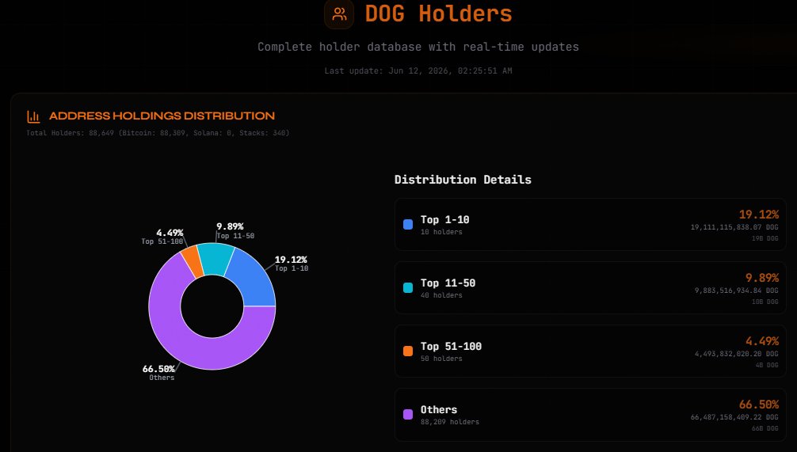Click the 19.12% value in Top 1-10 card

(758, 215)
